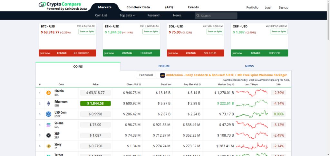
Task: Switch to the Markets tab
Action: tap(105, 7)
